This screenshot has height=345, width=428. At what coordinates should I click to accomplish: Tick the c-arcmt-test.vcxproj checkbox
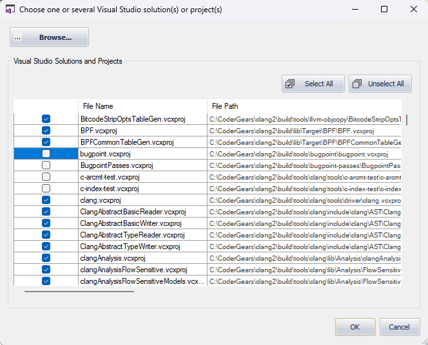click(46, 177)
